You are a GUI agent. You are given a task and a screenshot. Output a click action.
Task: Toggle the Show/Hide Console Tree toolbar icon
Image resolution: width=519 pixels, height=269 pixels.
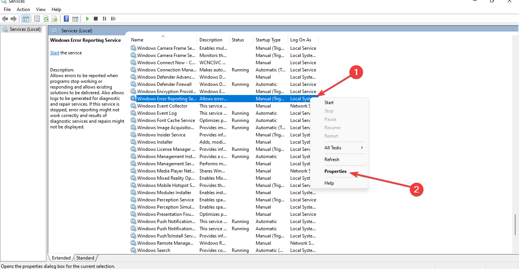(26, 19)
